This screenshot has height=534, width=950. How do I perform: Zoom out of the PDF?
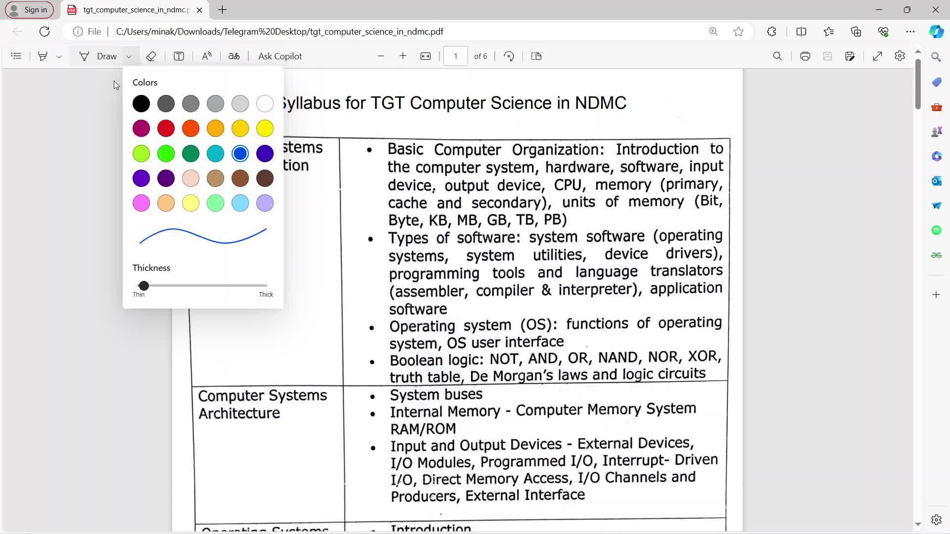[x=380, y=56]
